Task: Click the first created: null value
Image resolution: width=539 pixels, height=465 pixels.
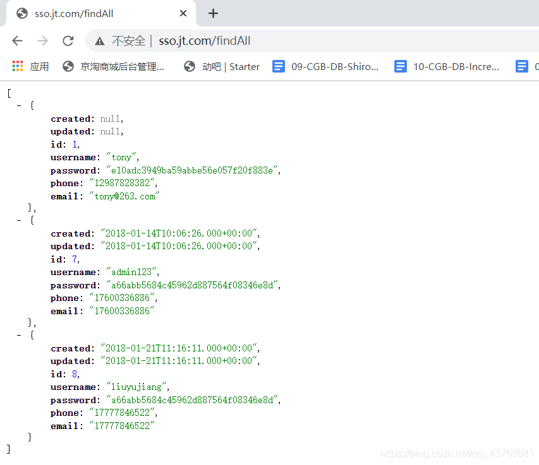Action: pos(110,119)
